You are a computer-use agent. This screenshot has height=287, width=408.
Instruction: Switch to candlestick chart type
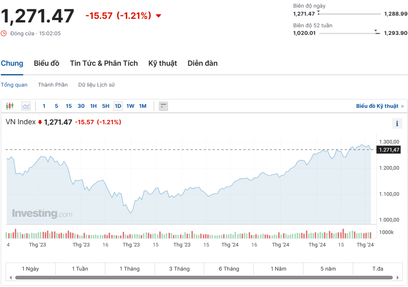click(10, 106)
